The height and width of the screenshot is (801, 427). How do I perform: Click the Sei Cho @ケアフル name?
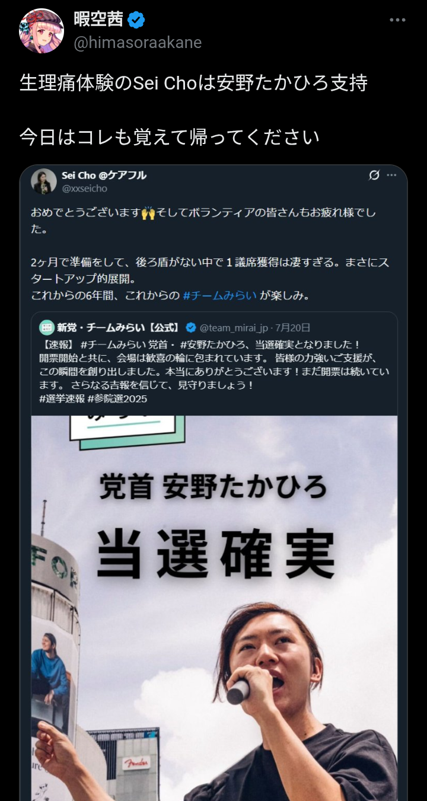(x=104, y=175)
